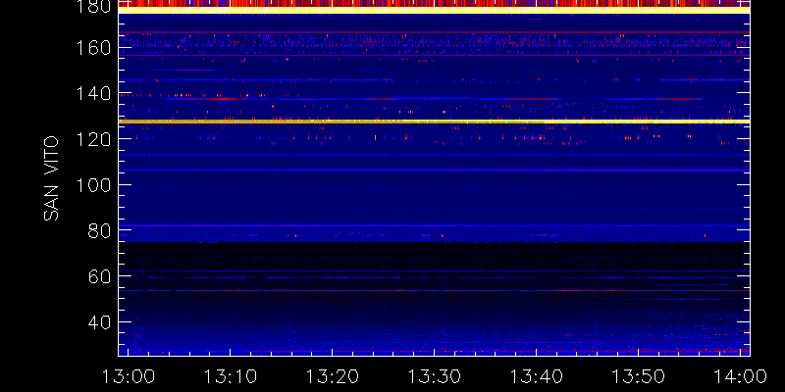
Task: Select the 80 frequency axis label
Action: (99, 231)
